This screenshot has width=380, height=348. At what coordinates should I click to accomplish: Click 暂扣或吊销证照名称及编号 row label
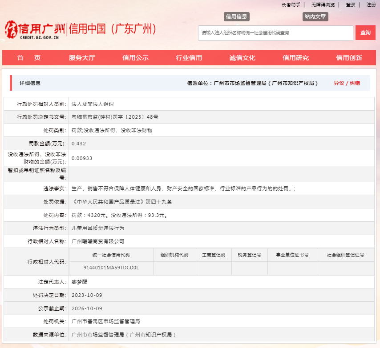(x=37, y=174)
